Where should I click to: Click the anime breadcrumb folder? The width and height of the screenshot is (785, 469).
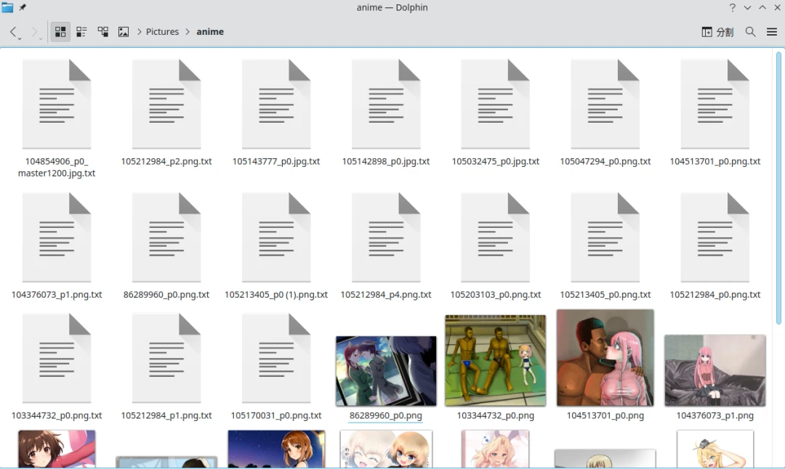tap(210, 32)
